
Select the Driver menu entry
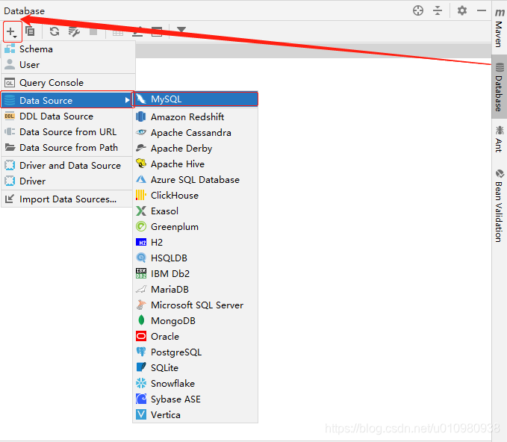[x=67, y=181]
